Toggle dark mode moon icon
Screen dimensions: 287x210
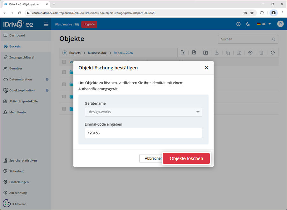pyautogui.click(x=248, y=24)
